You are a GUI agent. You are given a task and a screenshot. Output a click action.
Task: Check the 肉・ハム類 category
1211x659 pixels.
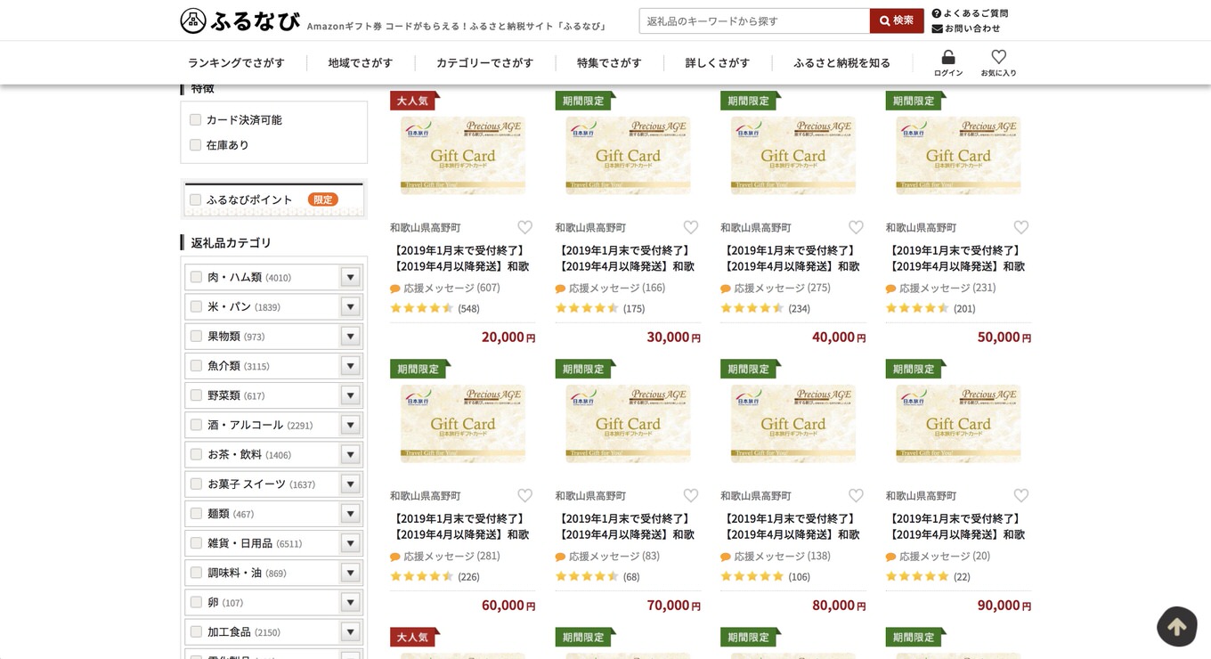click(196, 277)
